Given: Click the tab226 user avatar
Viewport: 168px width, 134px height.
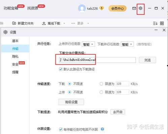Looking at the screenshot, I should 82,8.
